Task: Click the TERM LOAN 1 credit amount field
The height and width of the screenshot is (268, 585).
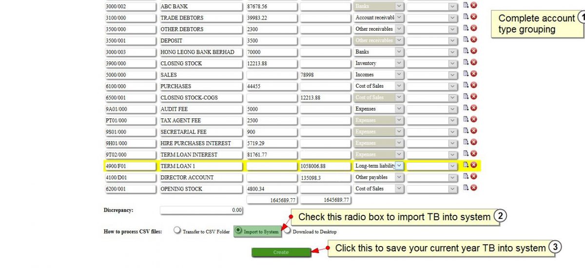Action: pyautogui.click(x=325, y=166)
